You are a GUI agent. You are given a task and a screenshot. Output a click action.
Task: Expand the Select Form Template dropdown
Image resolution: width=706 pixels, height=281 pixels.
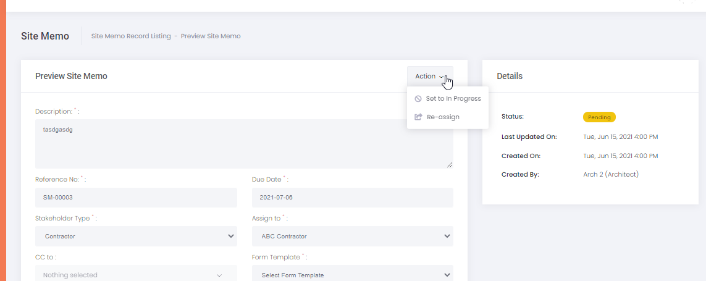[x=352, y=275]
